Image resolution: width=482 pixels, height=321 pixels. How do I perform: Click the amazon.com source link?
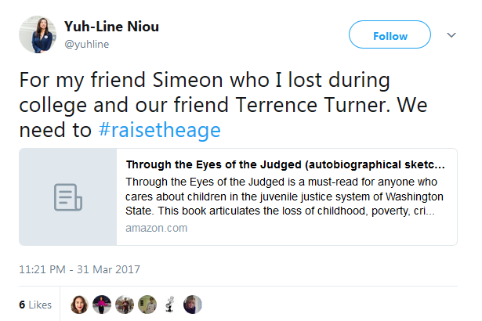click(x=156, y=228)
